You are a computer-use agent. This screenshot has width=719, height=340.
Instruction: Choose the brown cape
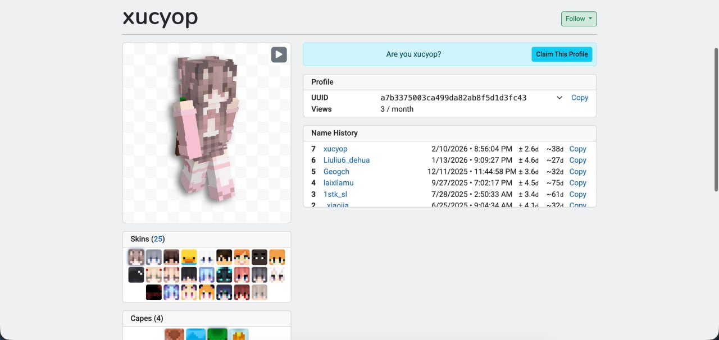174,334
